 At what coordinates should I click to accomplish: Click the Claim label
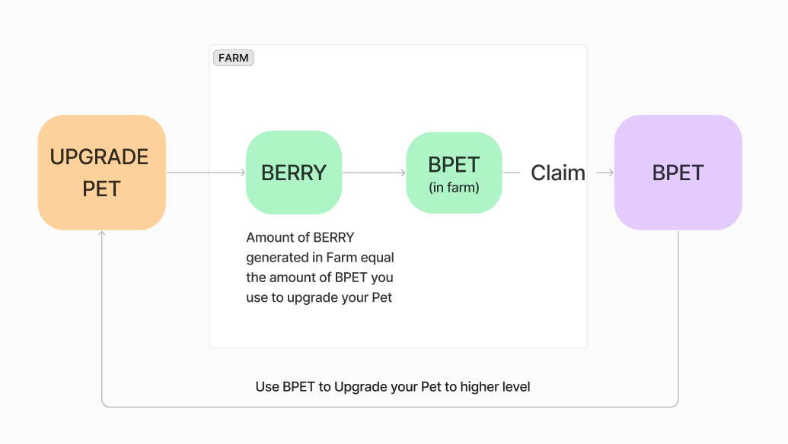(558, 173)
